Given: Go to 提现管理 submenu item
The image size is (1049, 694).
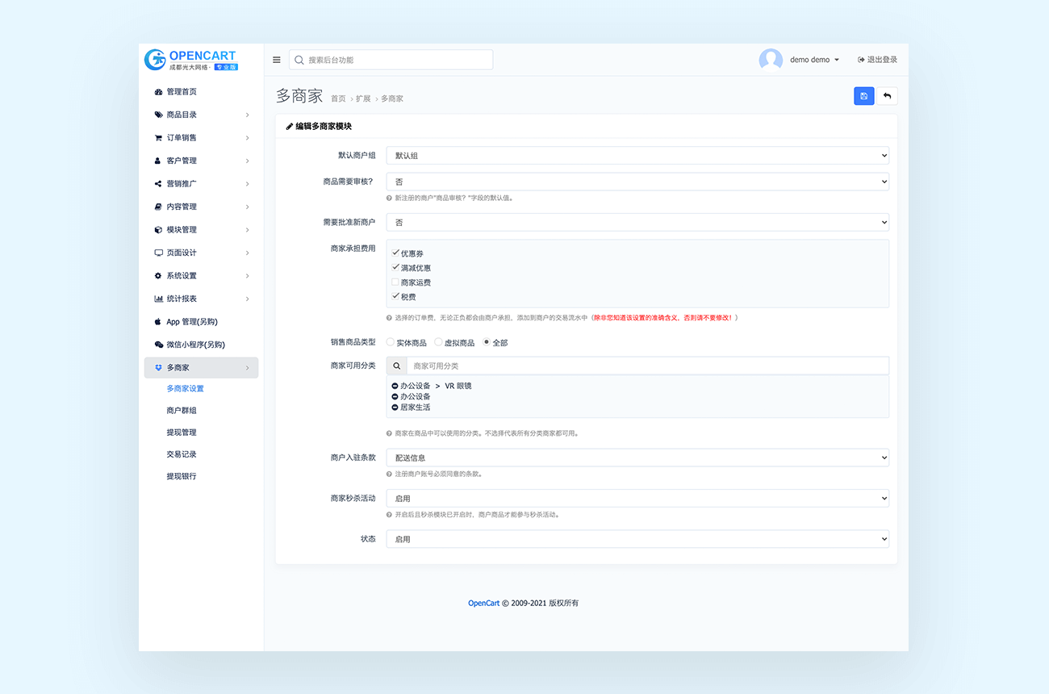Looking at the screenshot, I should 182,433.
